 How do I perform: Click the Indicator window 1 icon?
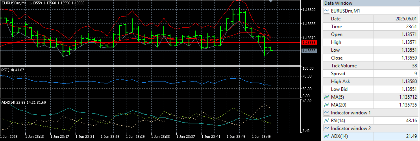(x=327, y=113)
